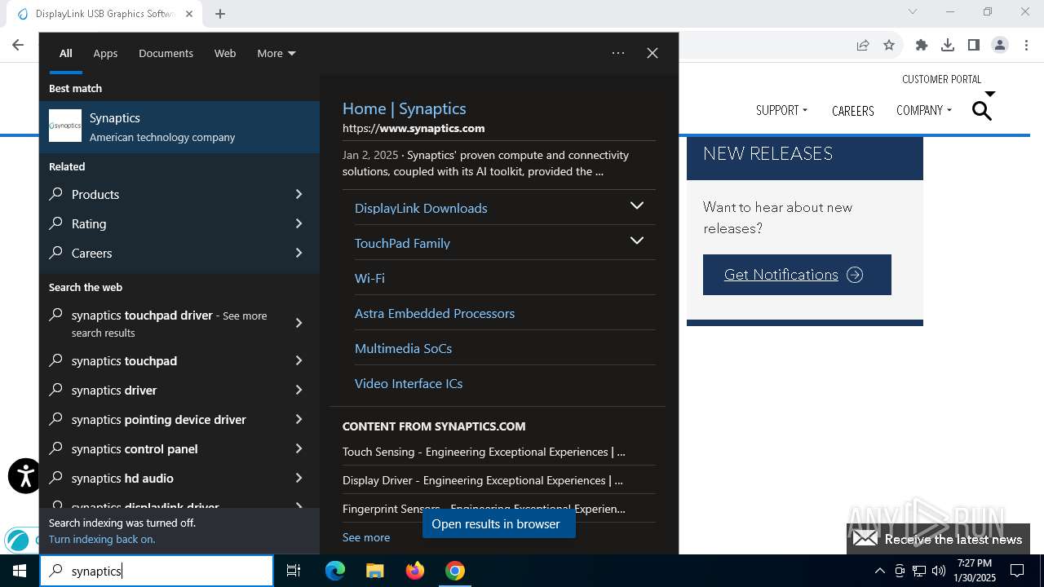This screenshot has width=1044, height=587.
Task: Switch to the Web search tab
Action: (225, 53)
